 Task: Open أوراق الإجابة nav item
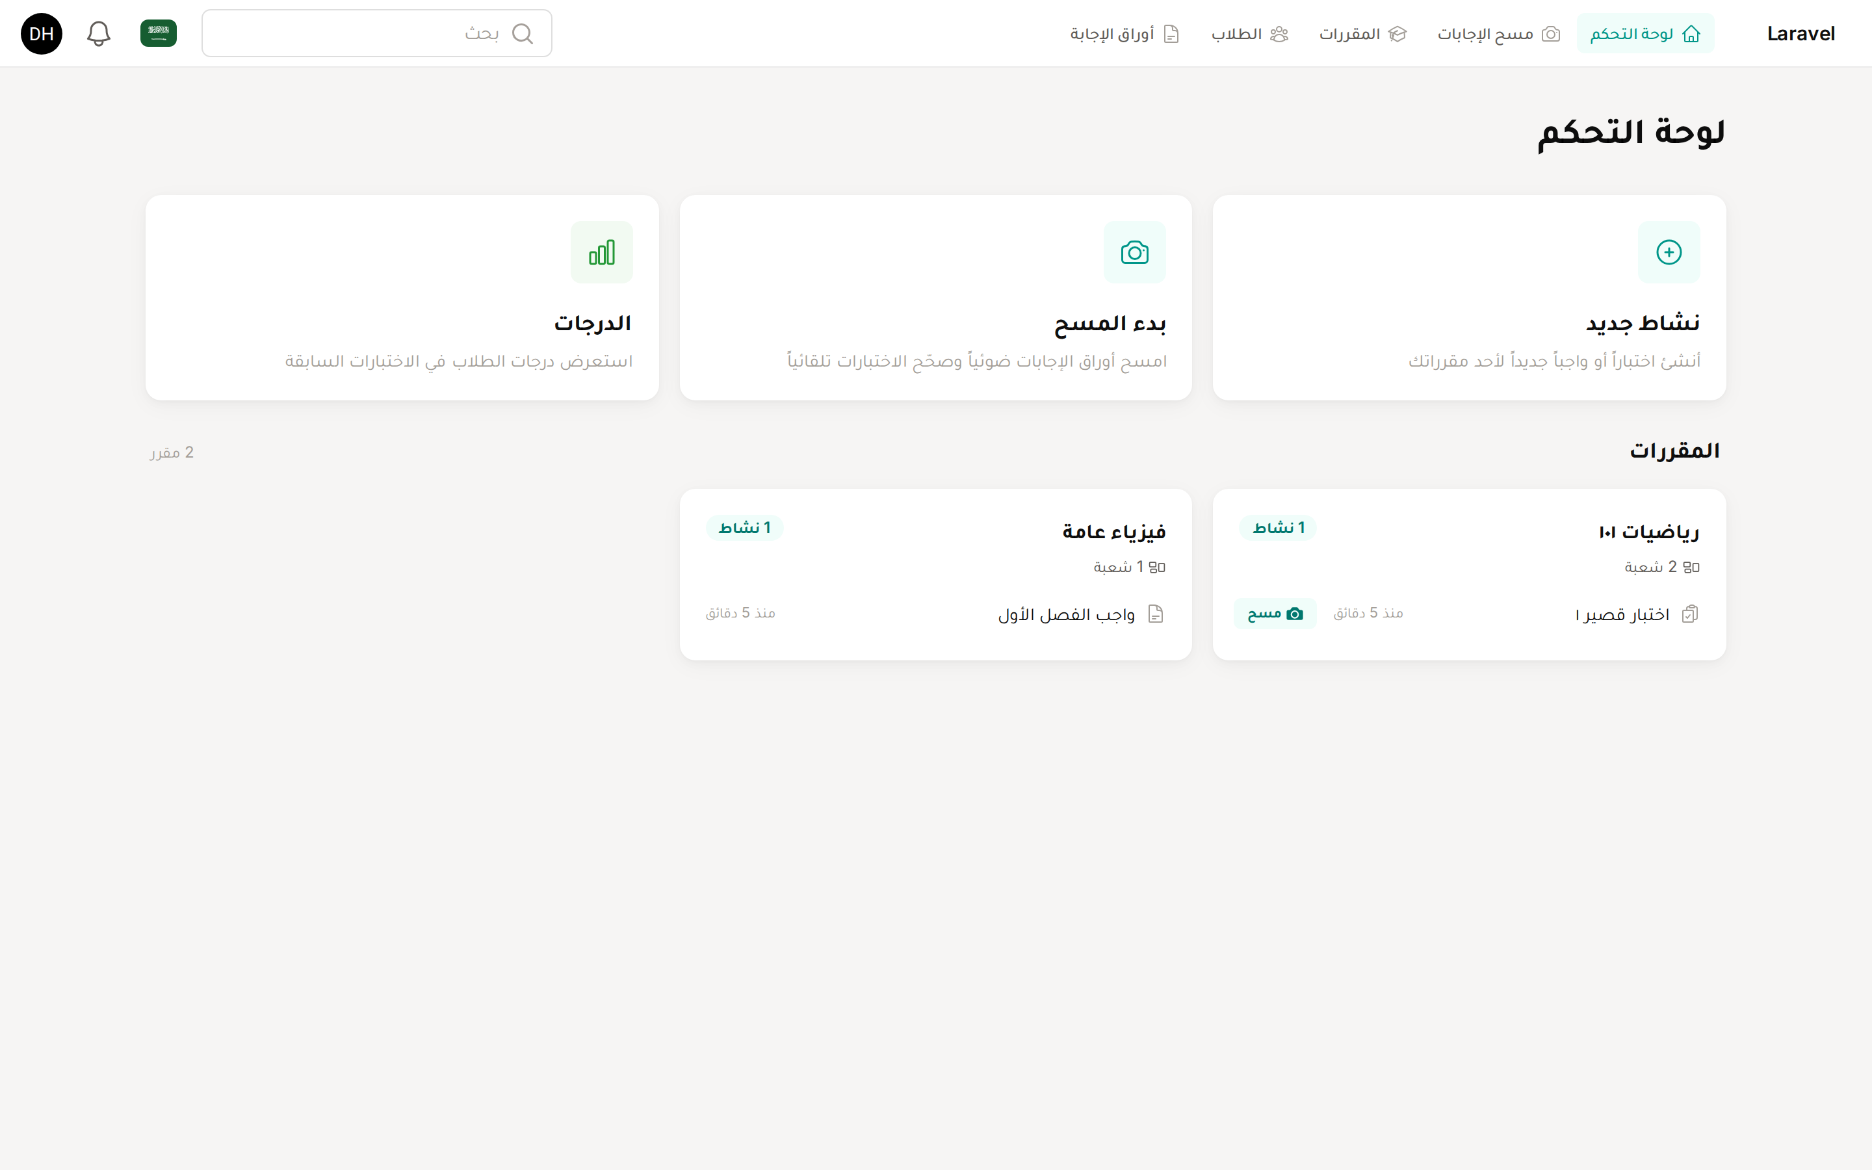point(1124,33)
